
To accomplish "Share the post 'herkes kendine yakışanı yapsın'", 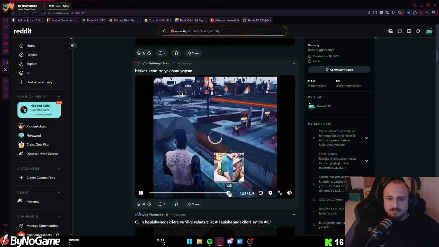I will click(193, 204).
